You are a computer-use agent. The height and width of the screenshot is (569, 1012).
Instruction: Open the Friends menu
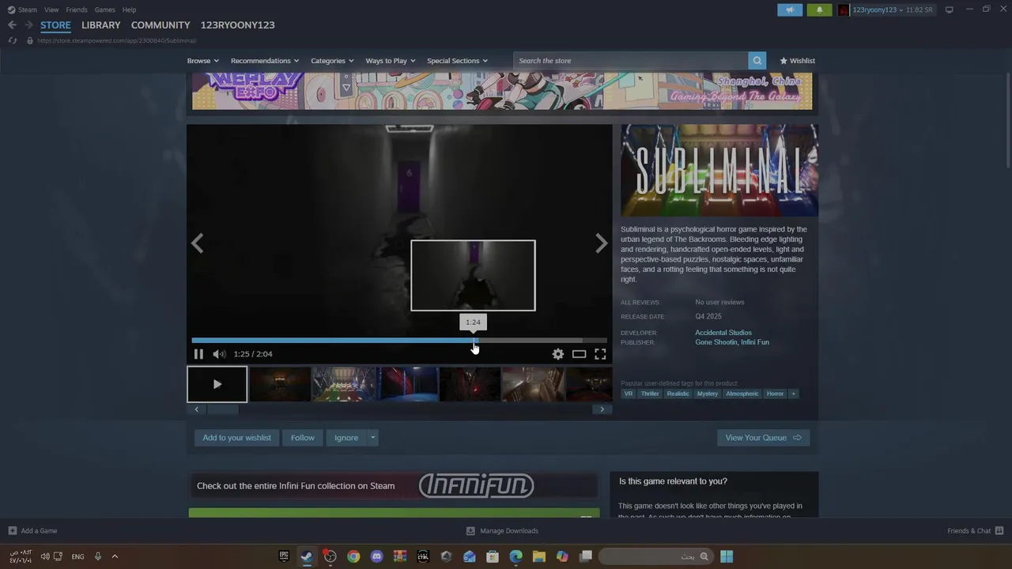coord(77,9)
